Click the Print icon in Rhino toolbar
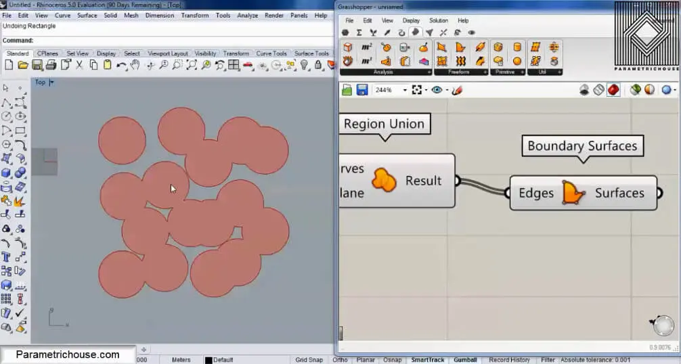This screenshot has height=364, width=681. (51, 65)
